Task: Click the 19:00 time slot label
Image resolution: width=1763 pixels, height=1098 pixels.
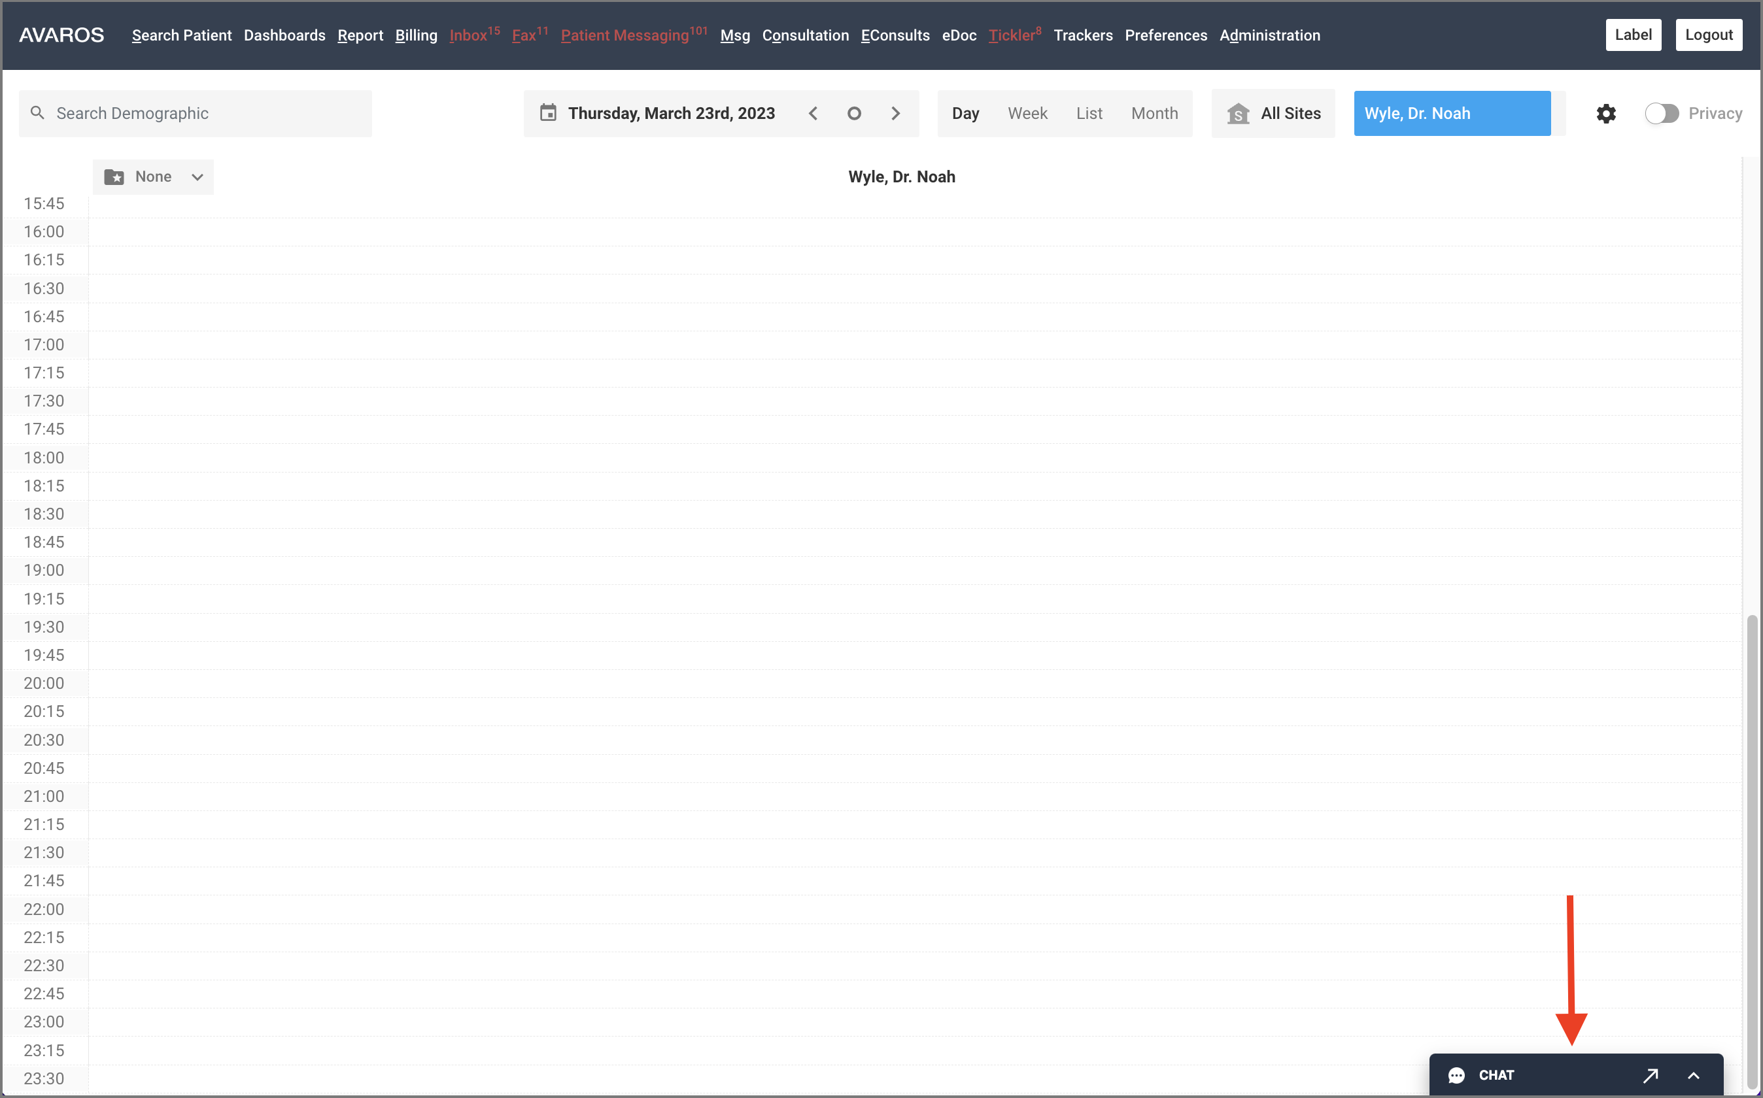Action: 44,570
